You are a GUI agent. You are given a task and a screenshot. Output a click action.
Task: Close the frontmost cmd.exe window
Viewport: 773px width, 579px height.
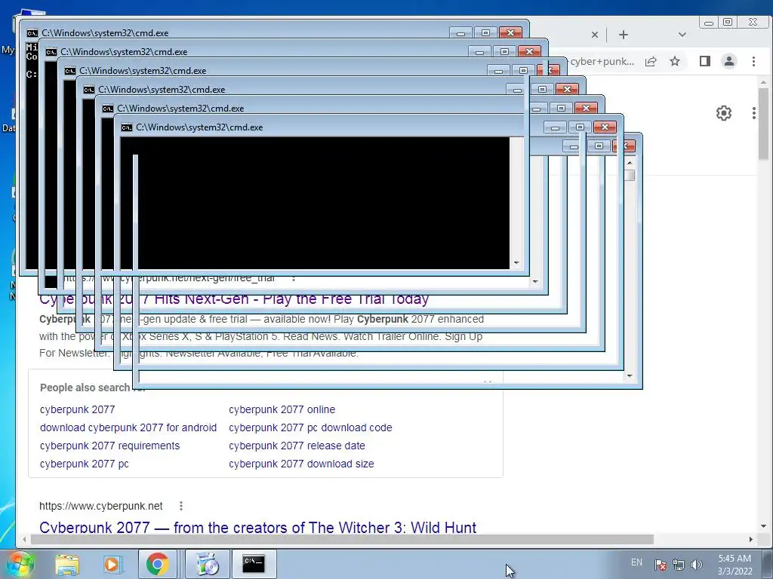[605, 127]
